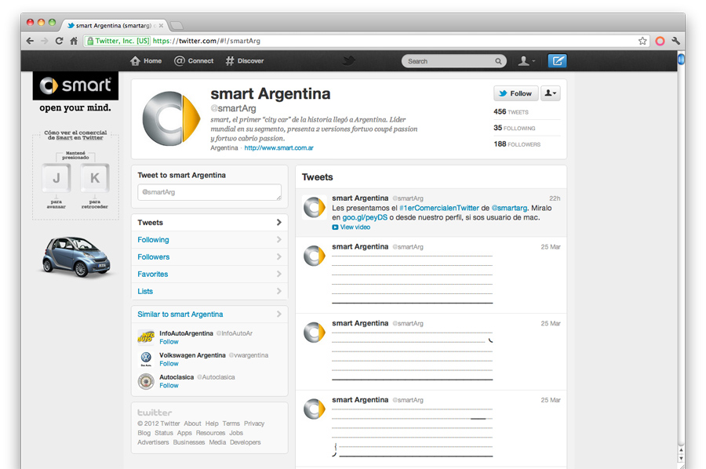
Task: Open the footer Apps link
Action: click(x=184, y=433)
